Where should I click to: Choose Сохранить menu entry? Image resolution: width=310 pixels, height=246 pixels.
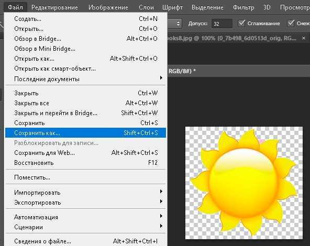[x=85, y=123]
